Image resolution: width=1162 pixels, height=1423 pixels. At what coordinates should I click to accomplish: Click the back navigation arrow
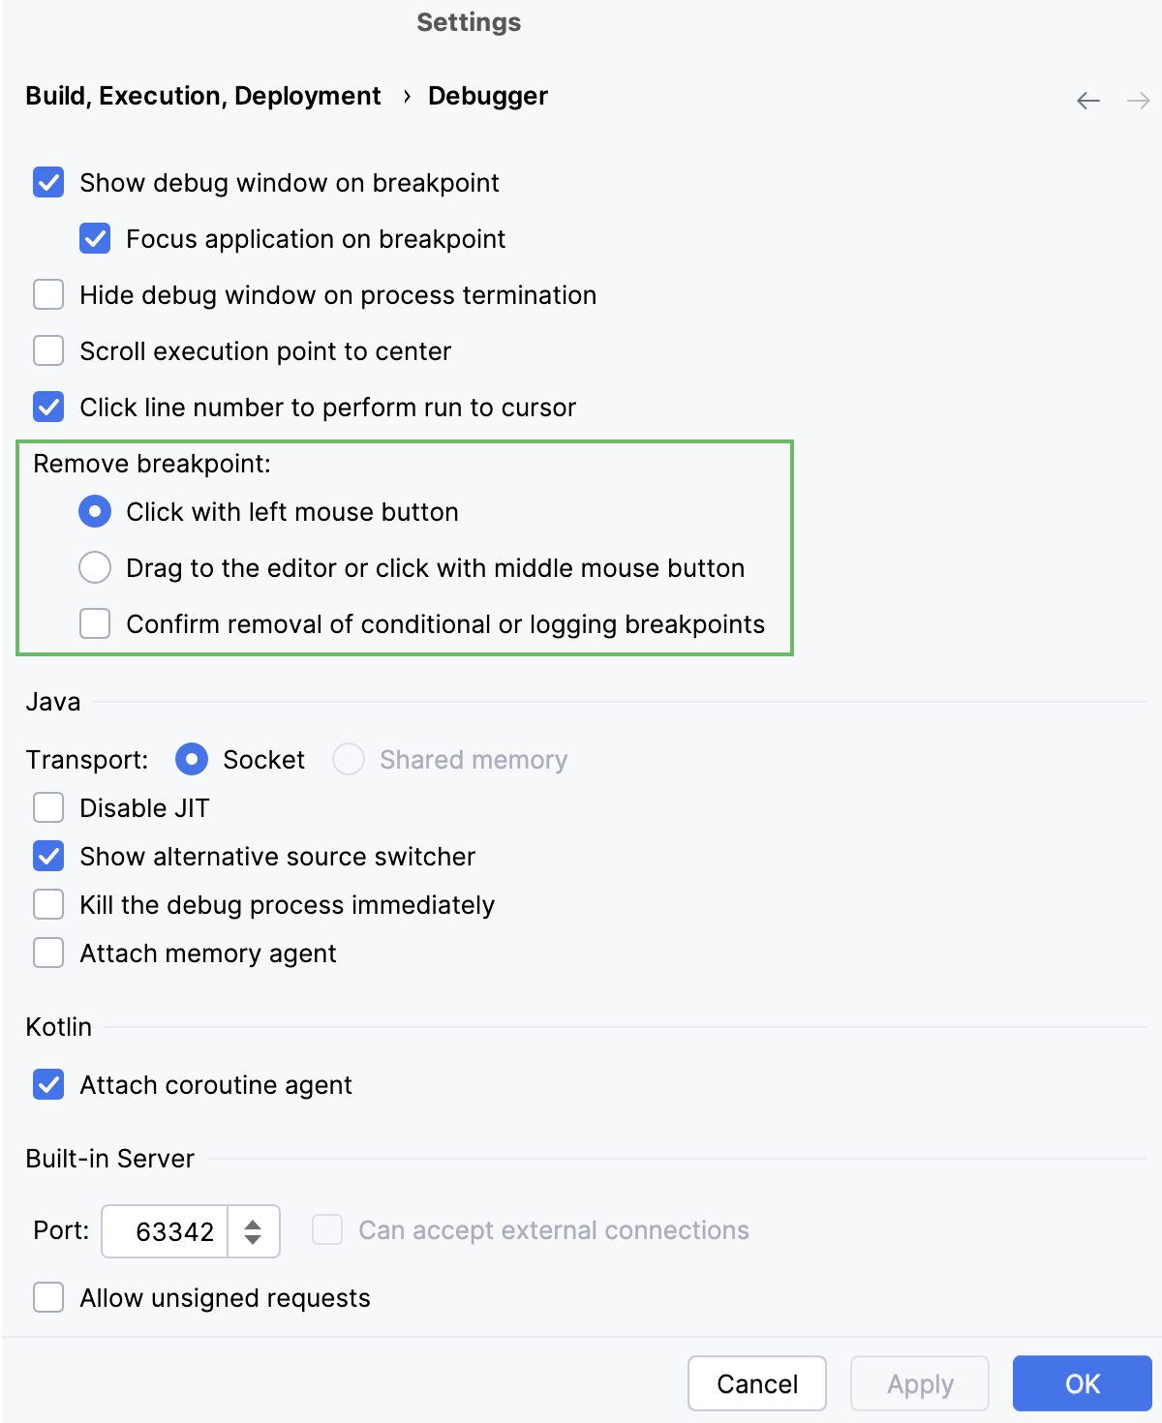click(1086, 100)
